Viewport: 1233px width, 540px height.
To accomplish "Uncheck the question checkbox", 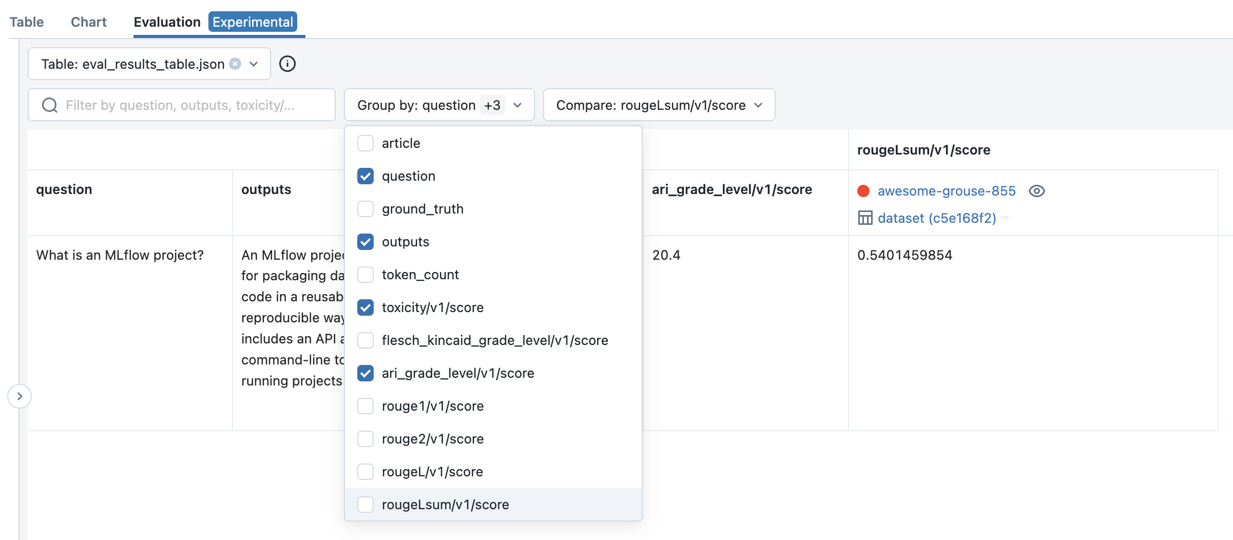I will (365, 176).
